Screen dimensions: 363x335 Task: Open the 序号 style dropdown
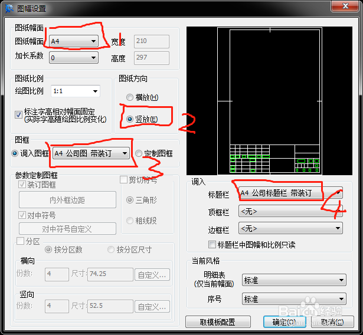[x=294, y=298]
